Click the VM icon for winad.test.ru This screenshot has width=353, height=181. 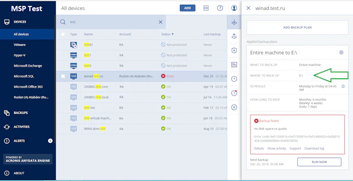tap(73, 76)
